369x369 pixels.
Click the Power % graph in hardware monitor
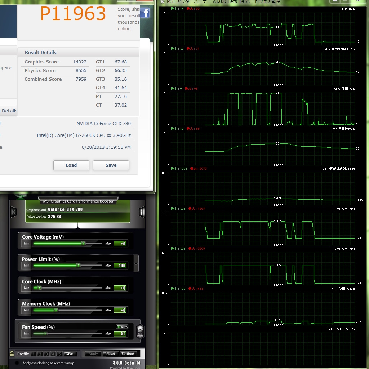262,29
